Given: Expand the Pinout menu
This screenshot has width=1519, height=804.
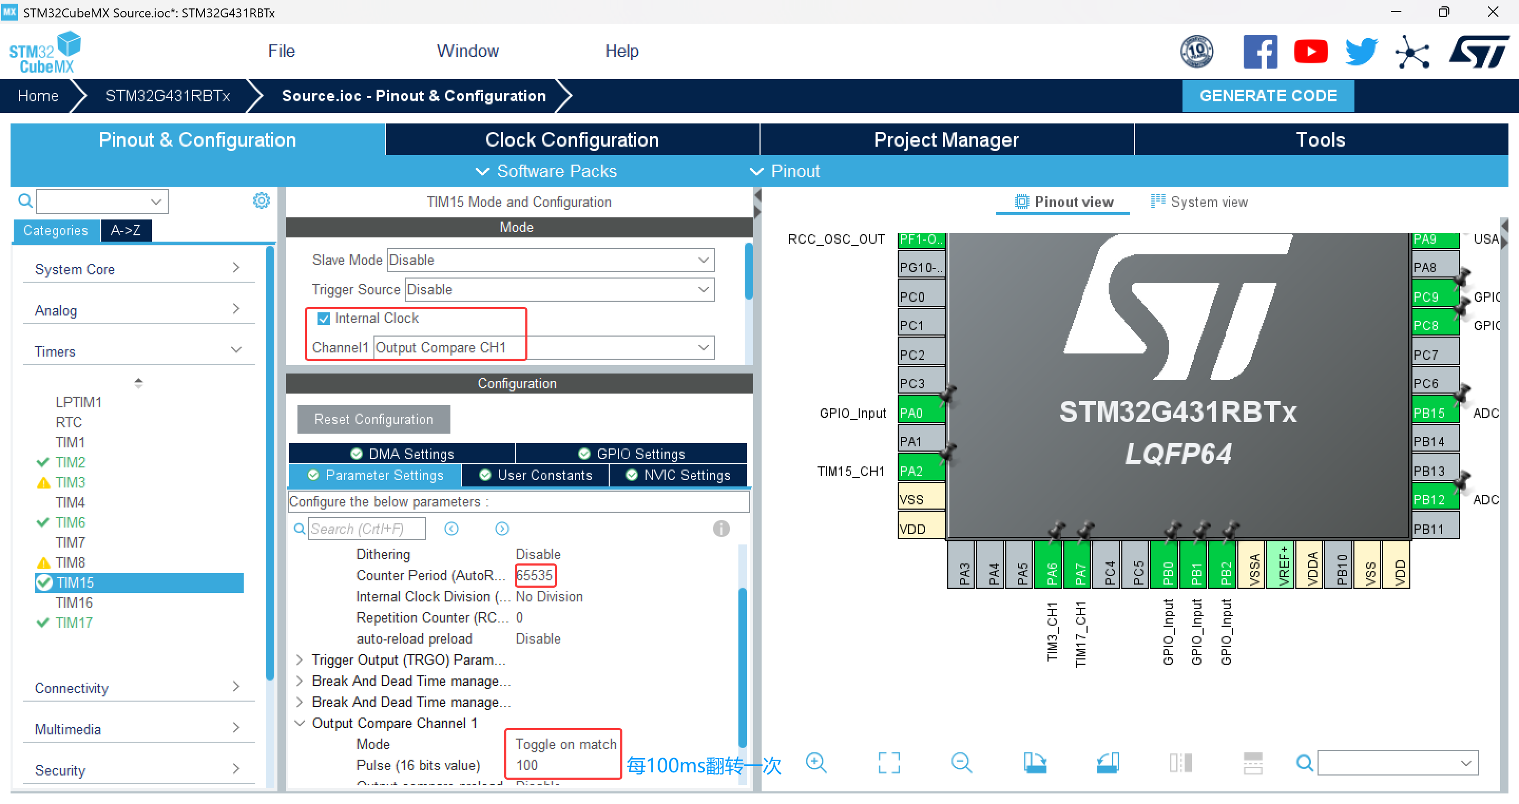Looking at the screenshot, I should [x=785, y=171].
